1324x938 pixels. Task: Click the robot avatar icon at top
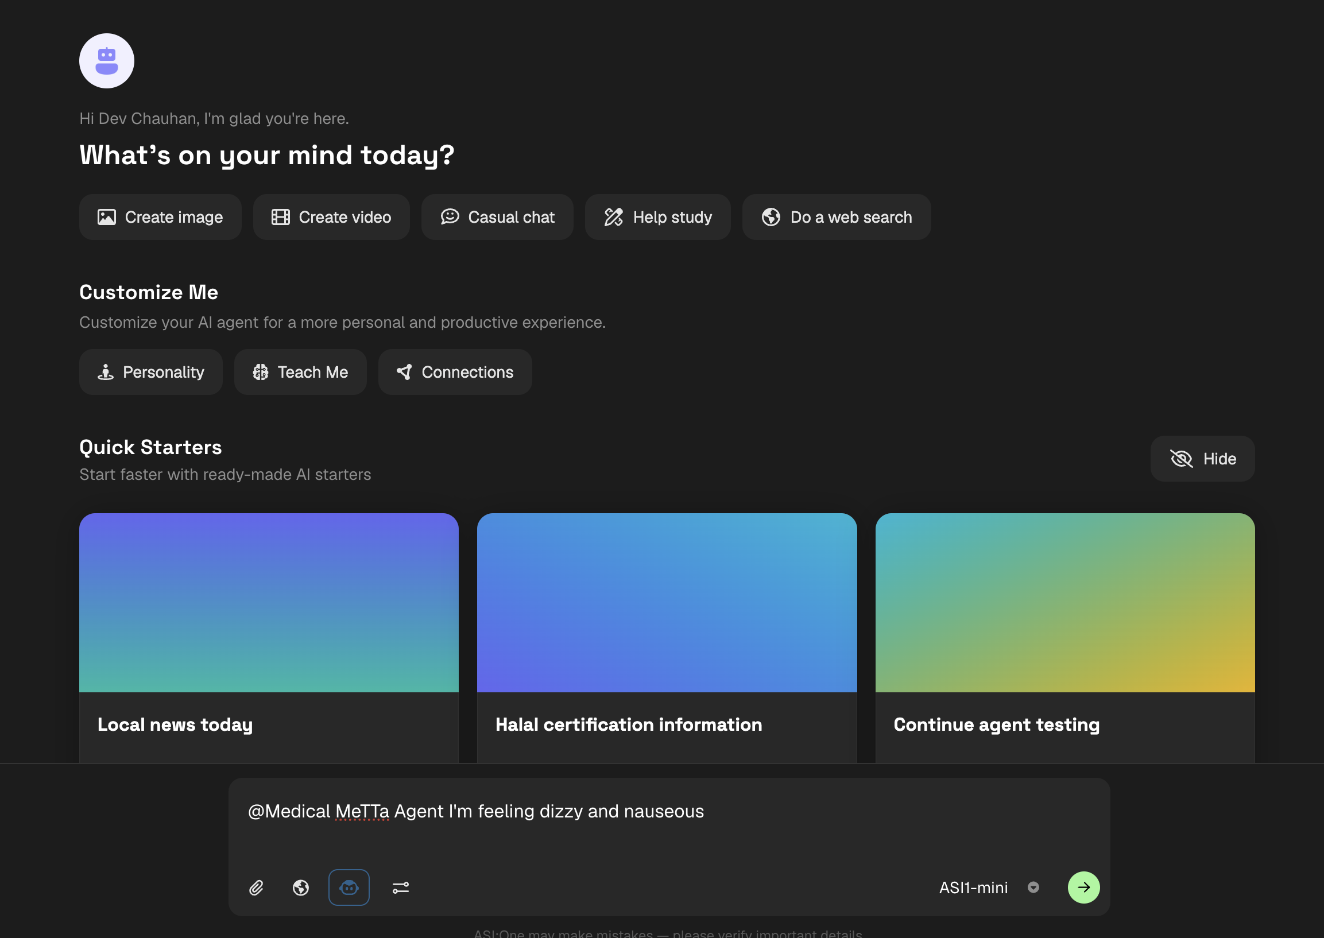pyautogui.click(x=107, y=61)
